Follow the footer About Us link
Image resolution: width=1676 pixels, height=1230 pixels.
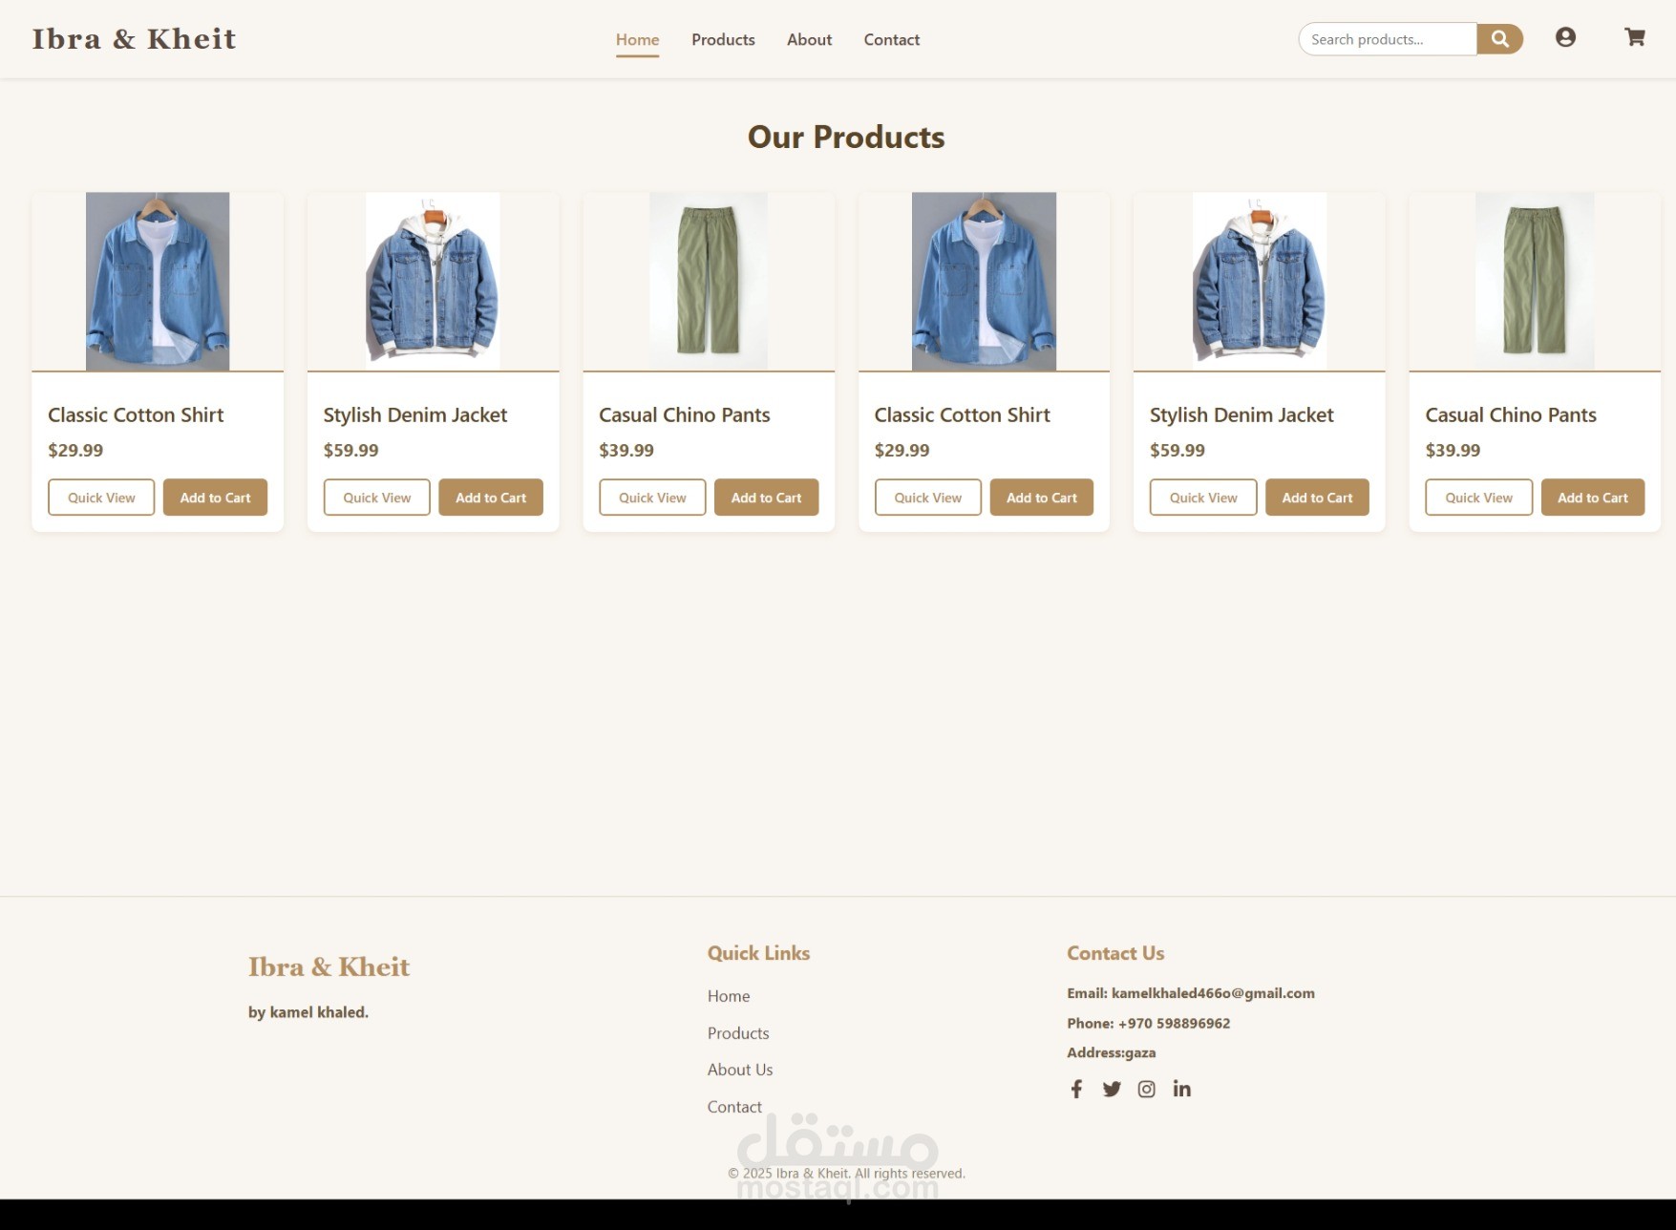pyautogui.click(x=740, y=1070)
